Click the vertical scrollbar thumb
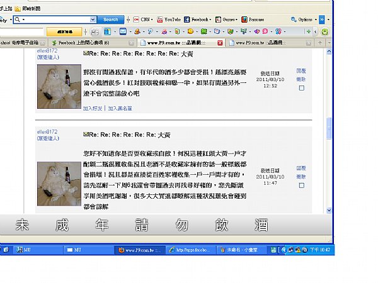 pos(329,128)
